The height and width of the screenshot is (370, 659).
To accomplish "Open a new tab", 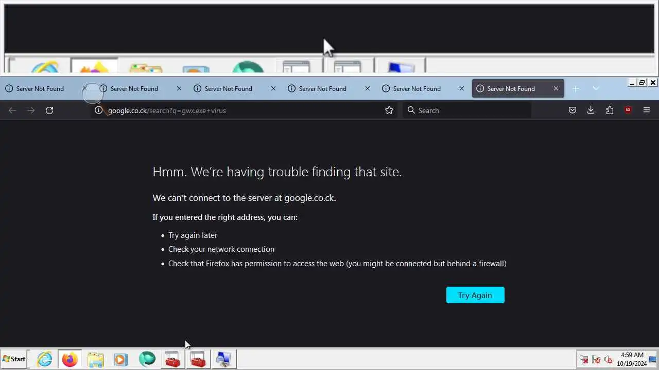I will (x=576, y=88).
